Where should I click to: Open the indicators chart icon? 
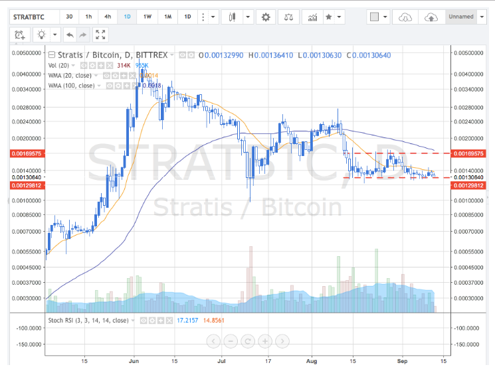click(x=311, y=17)
